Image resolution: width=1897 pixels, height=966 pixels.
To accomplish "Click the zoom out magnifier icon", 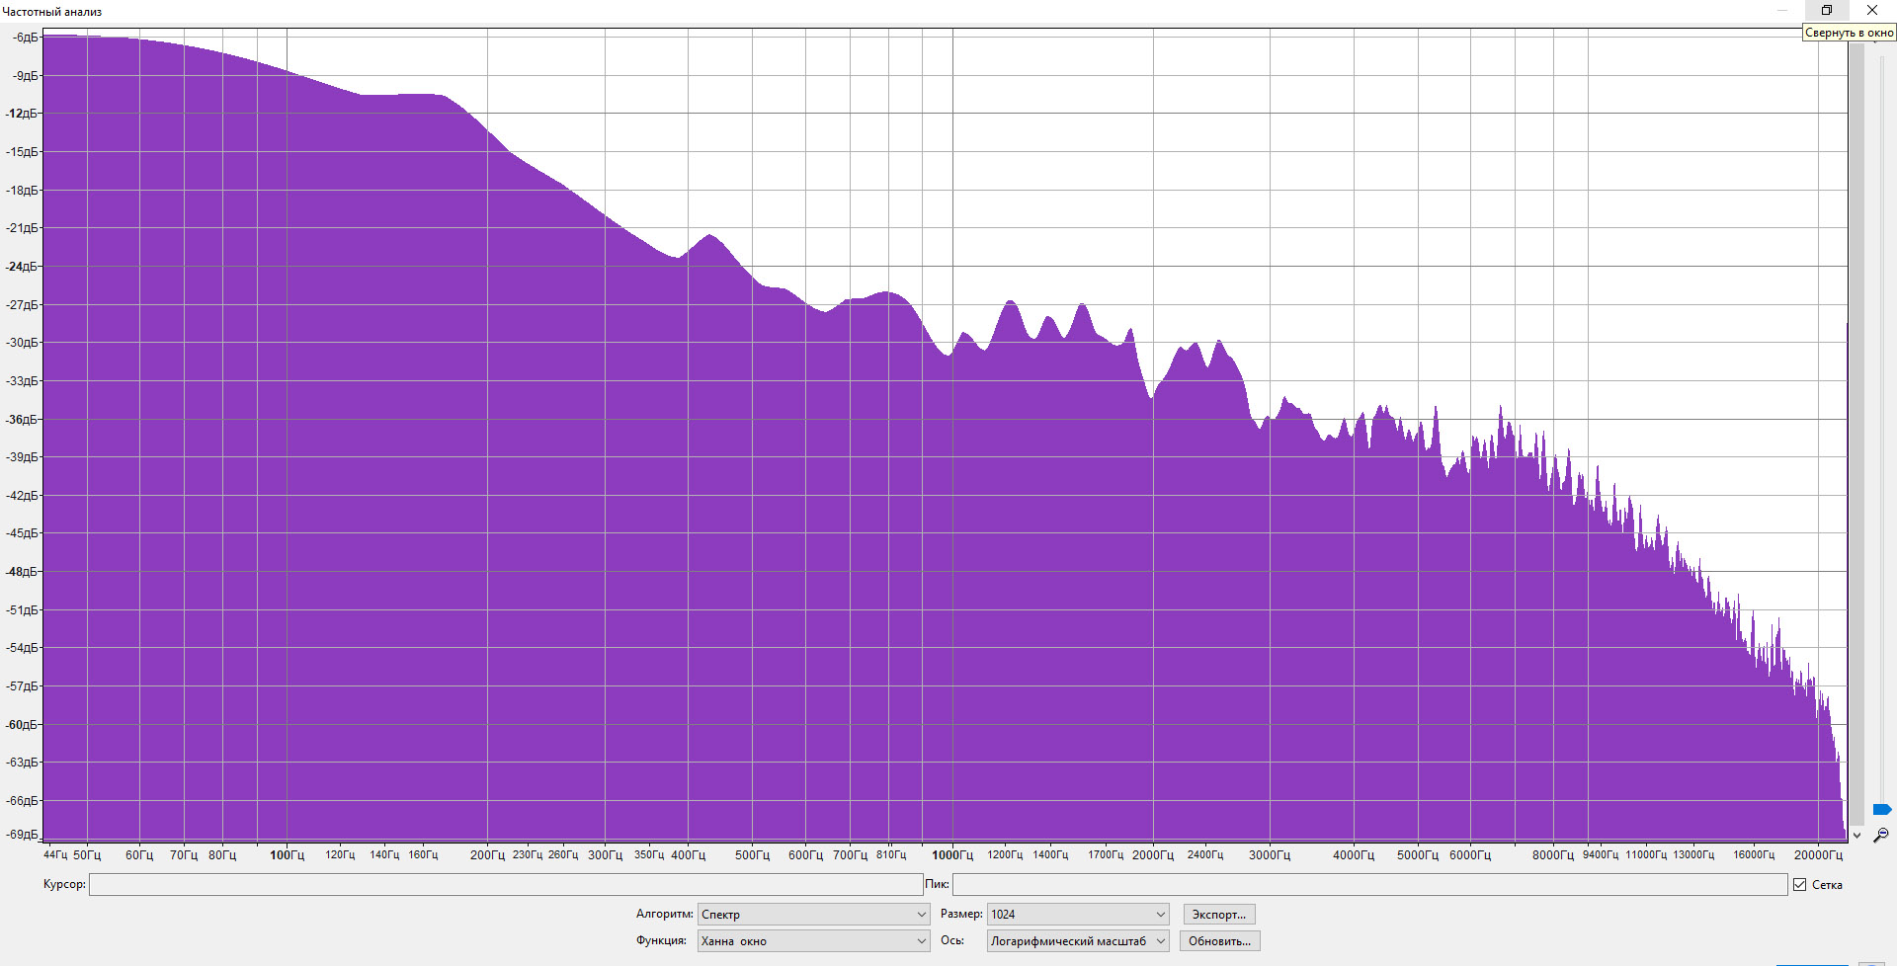I will pos(1880,836).
